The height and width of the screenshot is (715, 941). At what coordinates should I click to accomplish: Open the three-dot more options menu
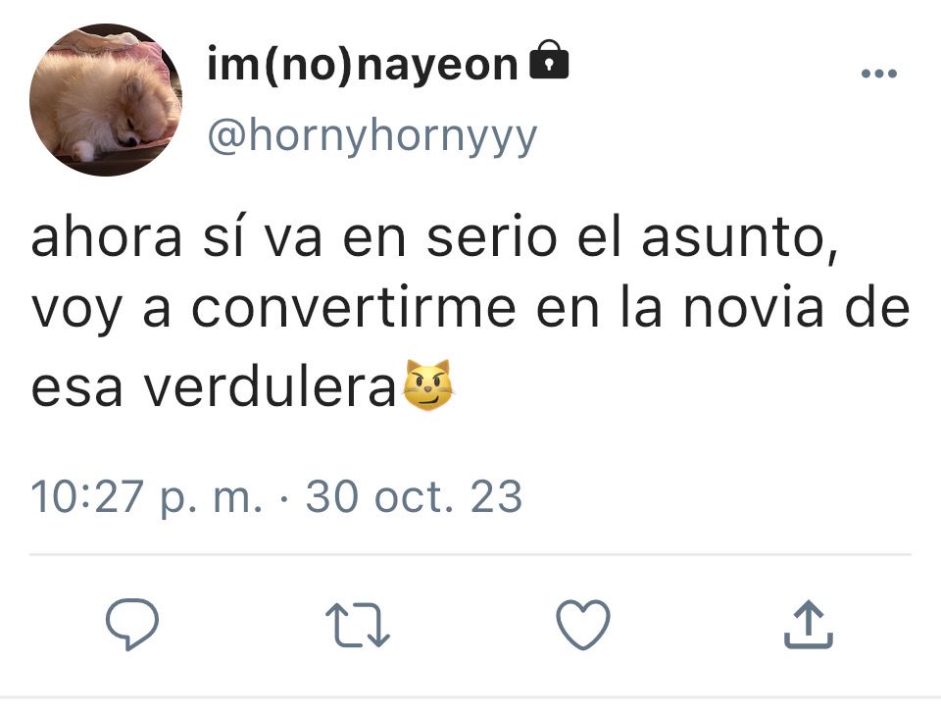point(878,74)
